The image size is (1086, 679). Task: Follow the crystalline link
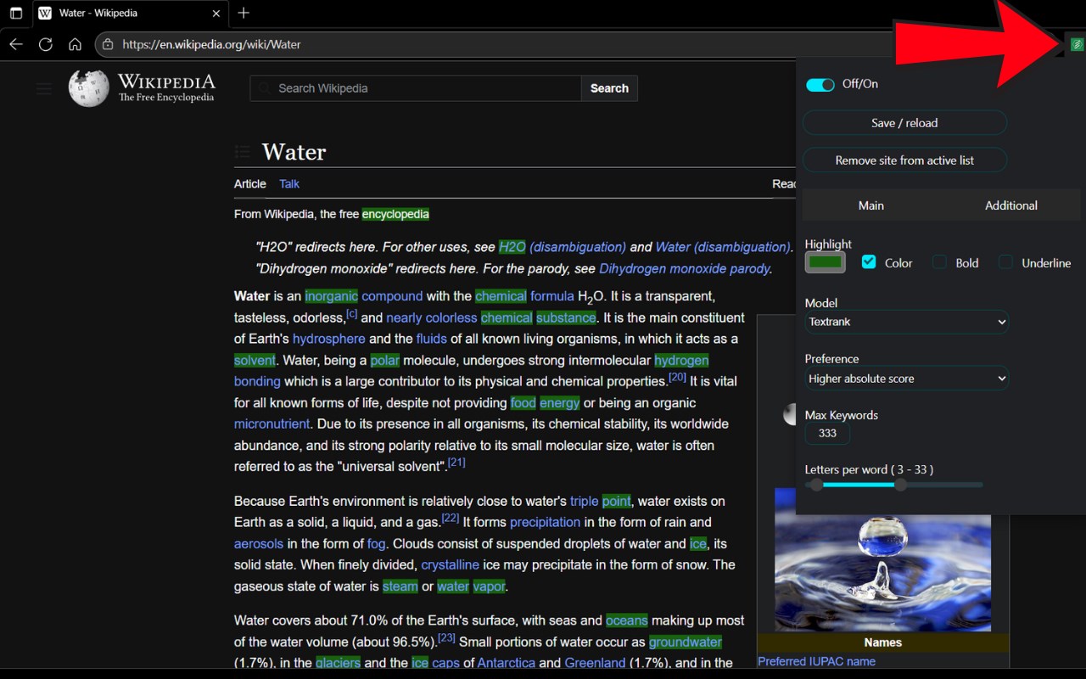tap(451, 564)
